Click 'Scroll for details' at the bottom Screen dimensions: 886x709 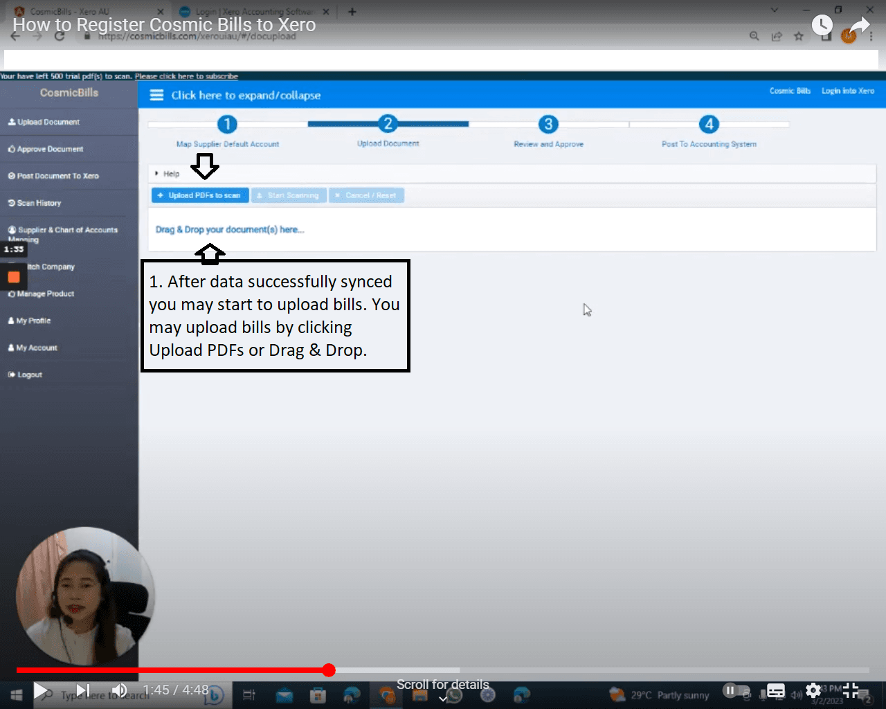[x=443, y=685]
